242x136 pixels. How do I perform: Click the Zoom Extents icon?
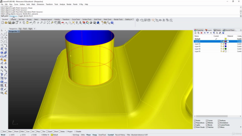pos(48,23)
